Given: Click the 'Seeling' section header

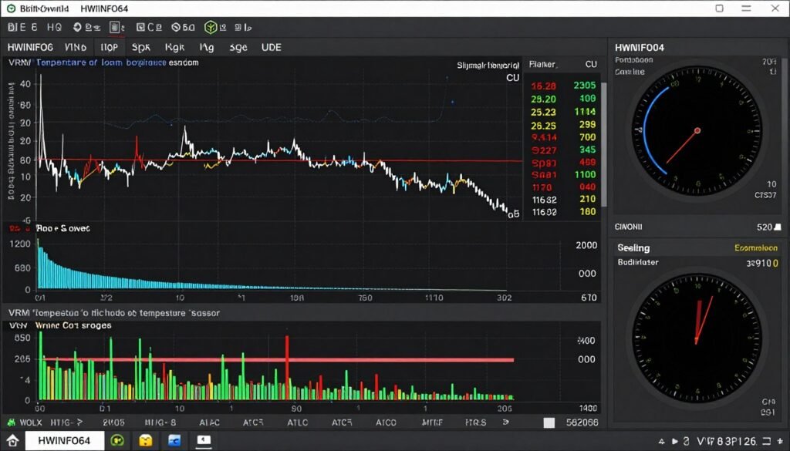Looking at the screenshot, I should coord(633,247).
